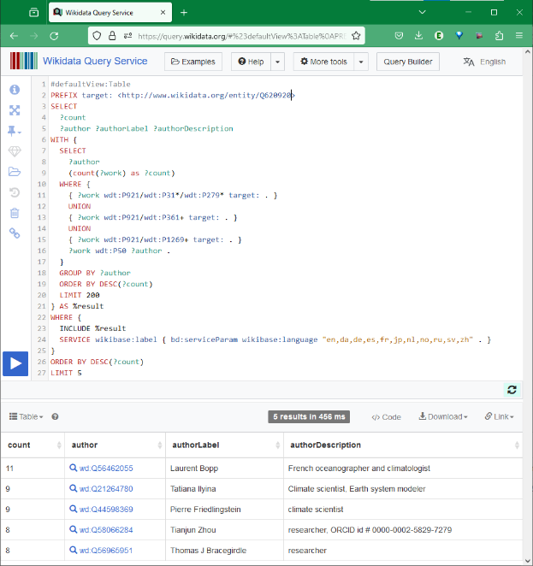533x566 pixels.
Task: Select the 'Thomas J Bracegirdle' cell
Action: click(x=225, y=551)
